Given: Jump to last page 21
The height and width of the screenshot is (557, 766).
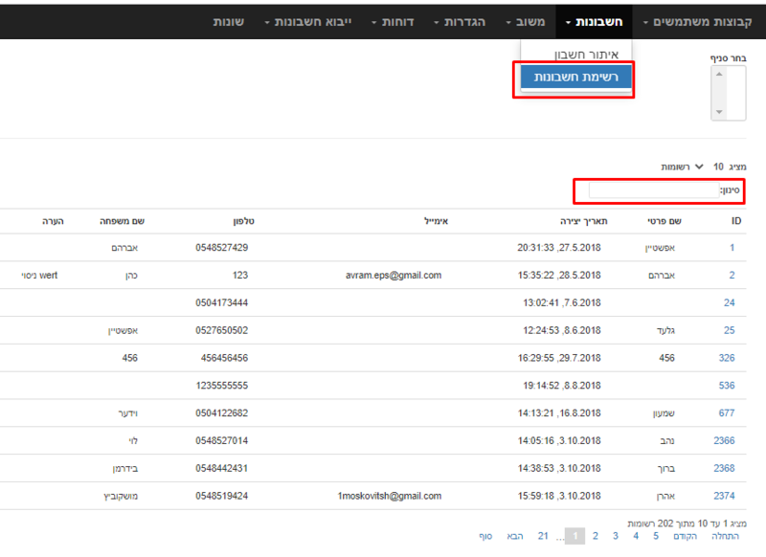Looking at the screenshot, I should click(x=543, y=536).
